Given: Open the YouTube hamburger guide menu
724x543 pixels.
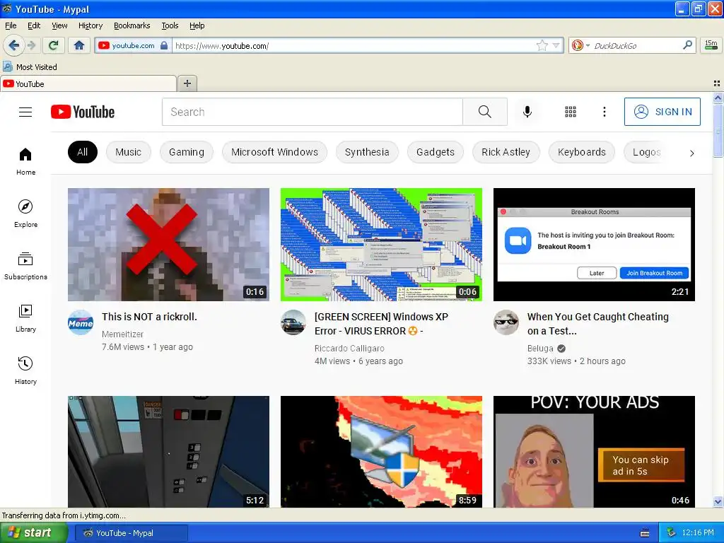Looking at the screenshot, I should (x=25, y=112).
